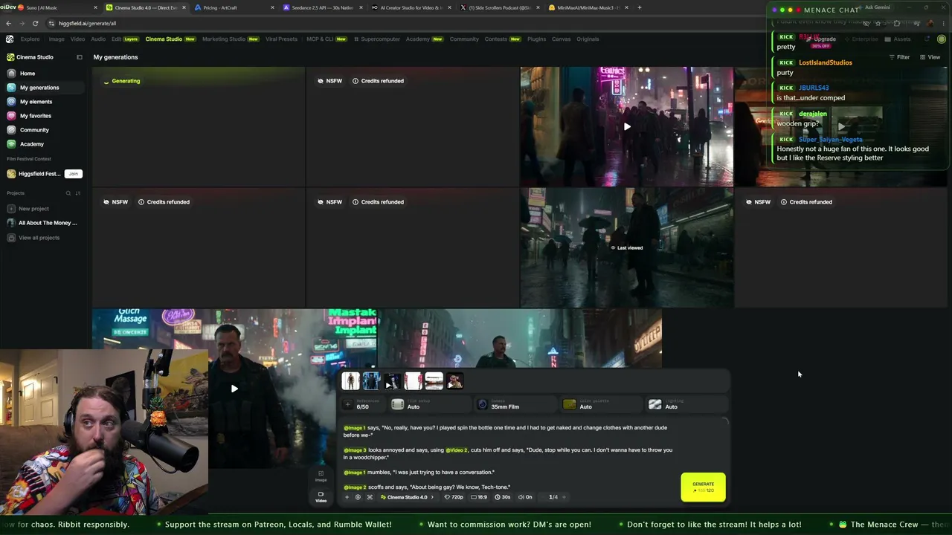Click the Higgsfield logo in the top bar
This screenshot has height=535, width=952.
click(x=10, y=39)
